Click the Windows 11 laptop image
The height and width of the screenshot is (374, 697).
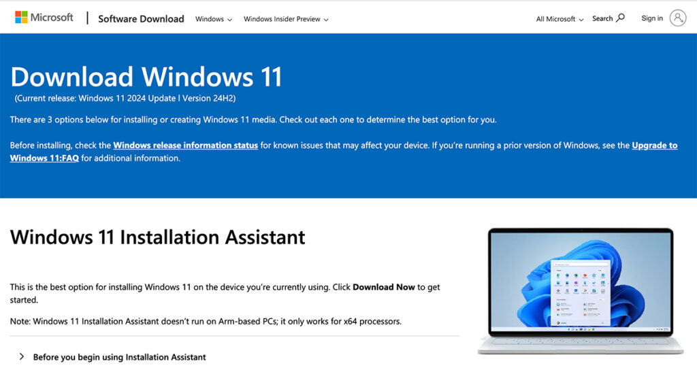coord(580,289)
